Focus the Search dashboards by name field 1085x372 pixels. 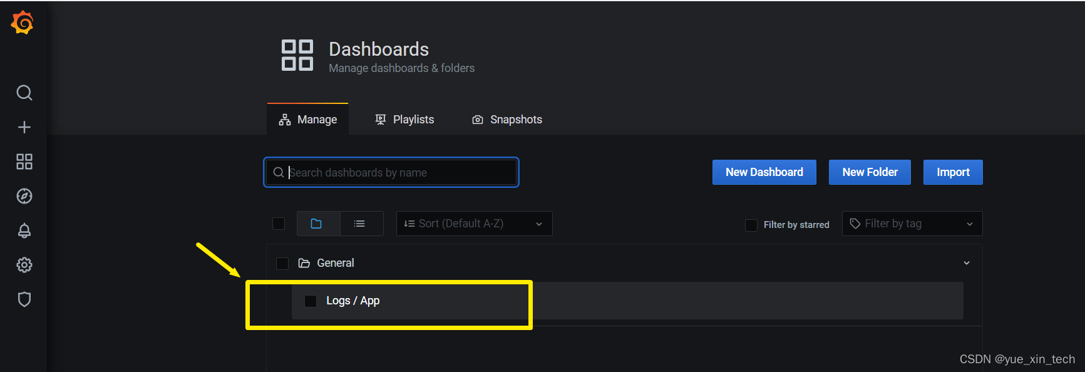tap(401, 172)
